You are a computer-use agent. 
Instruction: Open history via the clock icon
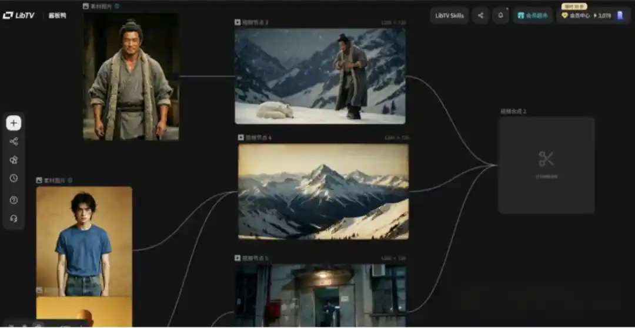pyautogui.click(x=14, y=178)
